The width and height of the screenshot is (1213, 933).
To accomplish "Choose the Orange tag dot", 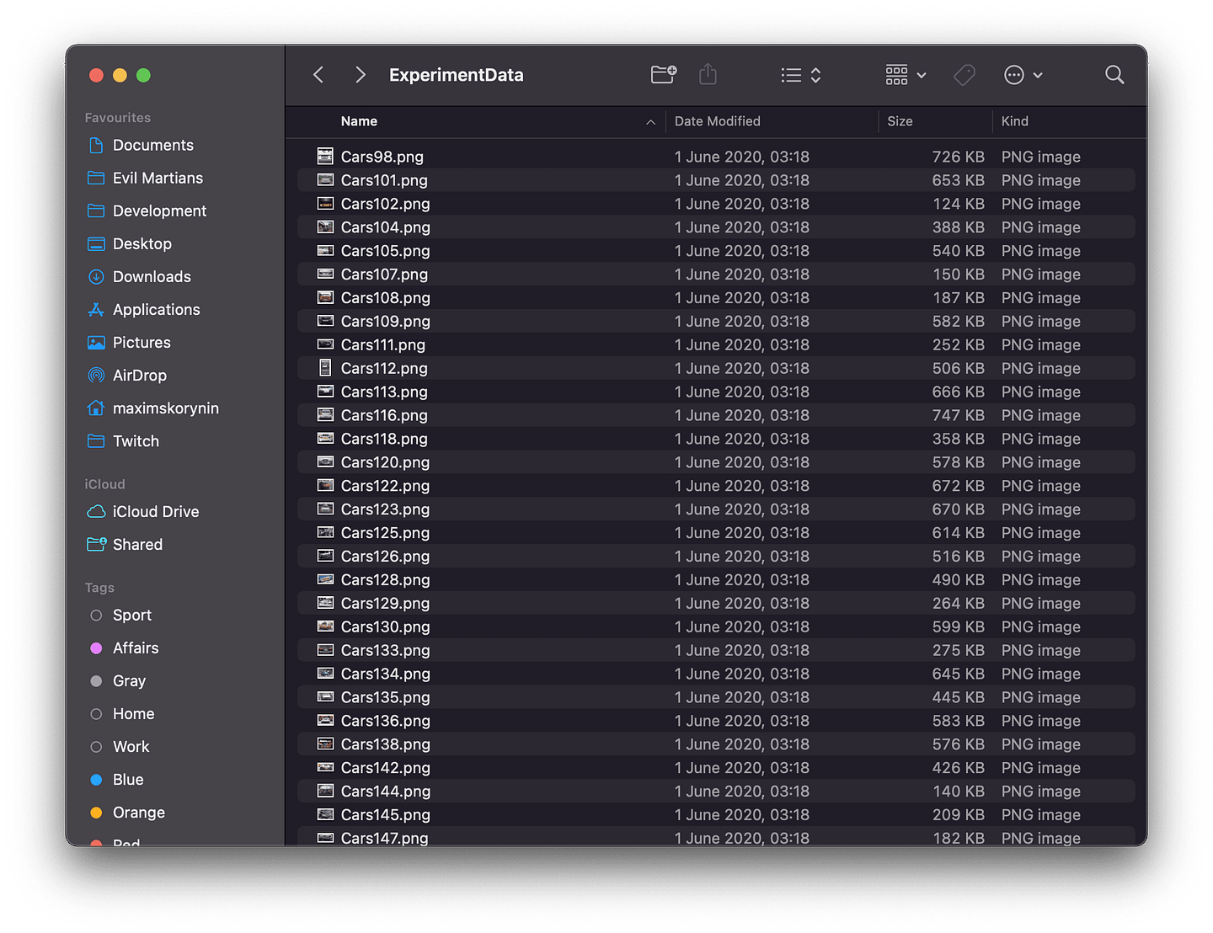I will click(96, 813).
